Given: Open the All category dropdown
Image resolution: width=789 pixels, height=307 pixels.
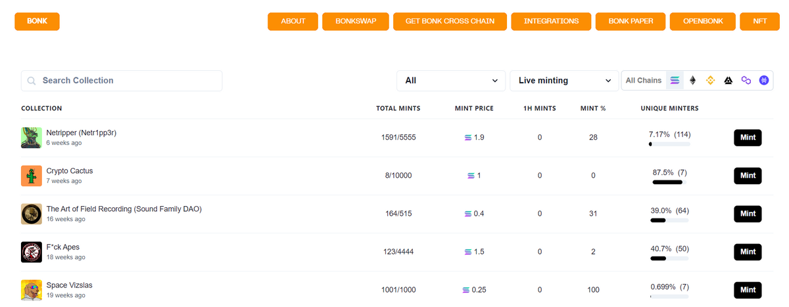Looking at the screenshot, I should click(451, 81).
